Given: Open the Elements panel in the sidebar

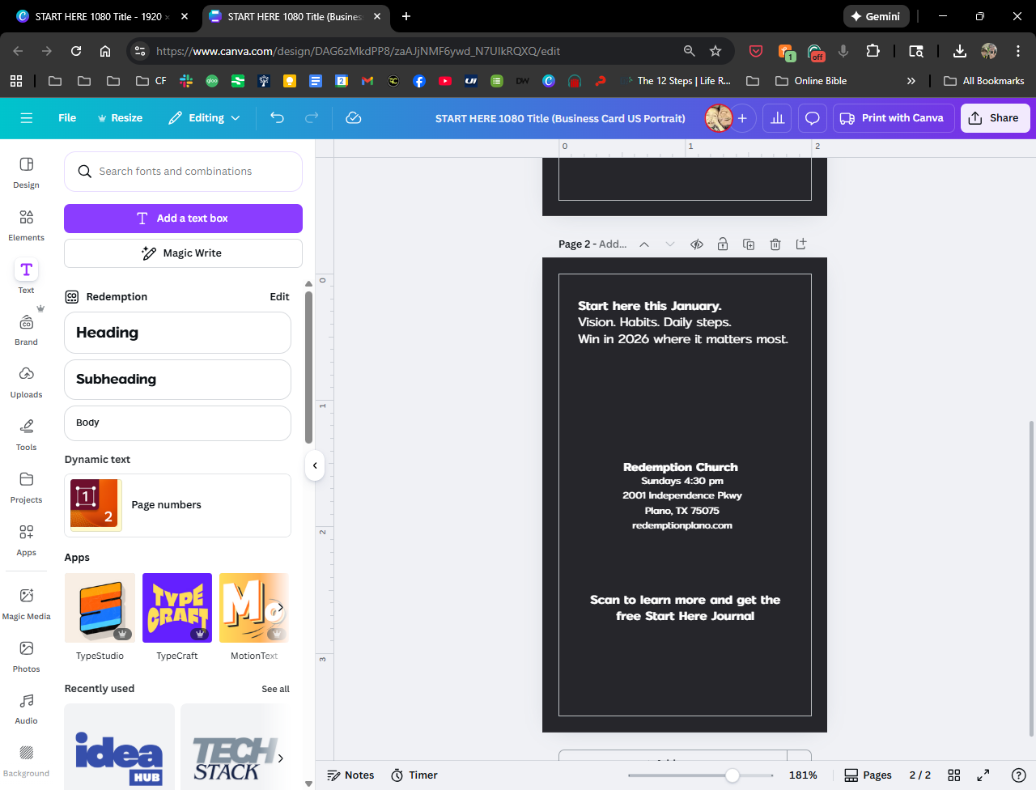Looking at the screenshot, I should pyautogui.click(x=26, y=224).
